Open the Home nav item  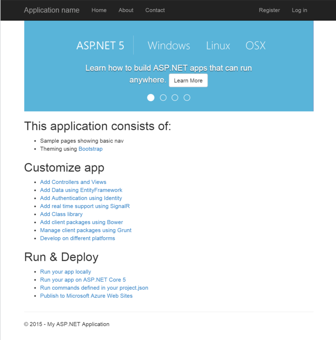[x=99, y=10]
